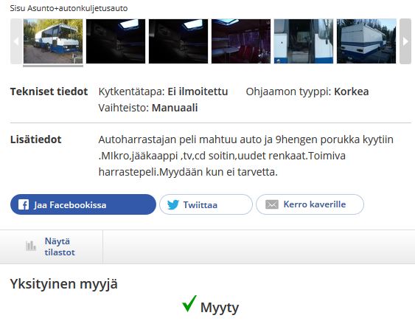Open Näytä tilastot statistics link
The image size is (415, 321).
coord(60,247)
